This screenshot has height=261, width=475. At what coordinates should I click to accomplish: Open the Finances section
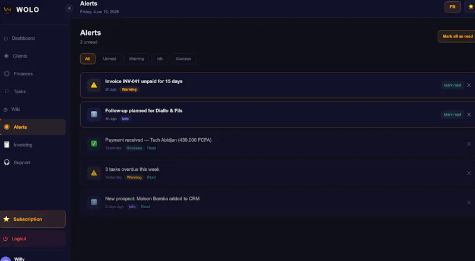coord(33,74)
